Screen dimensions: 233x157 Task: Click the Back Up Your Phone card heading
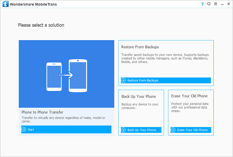click(x=139, y=97)
